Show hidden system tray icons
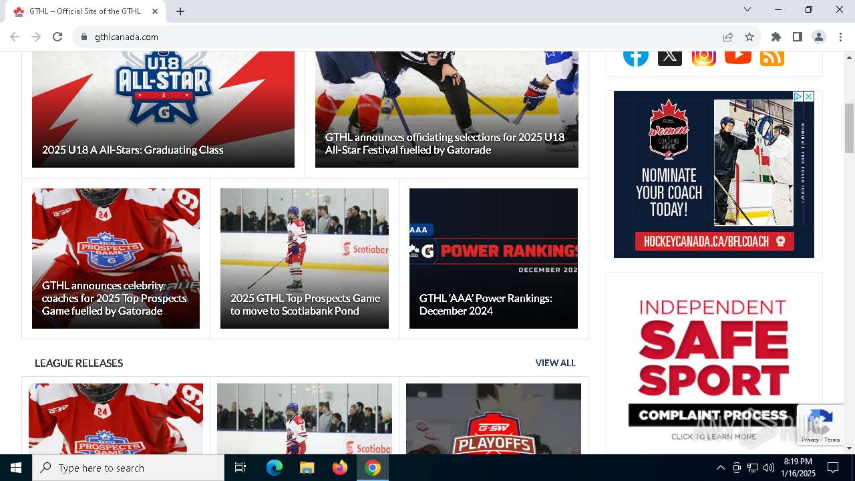This screenshot has height=481, width=855. [721, 468]
